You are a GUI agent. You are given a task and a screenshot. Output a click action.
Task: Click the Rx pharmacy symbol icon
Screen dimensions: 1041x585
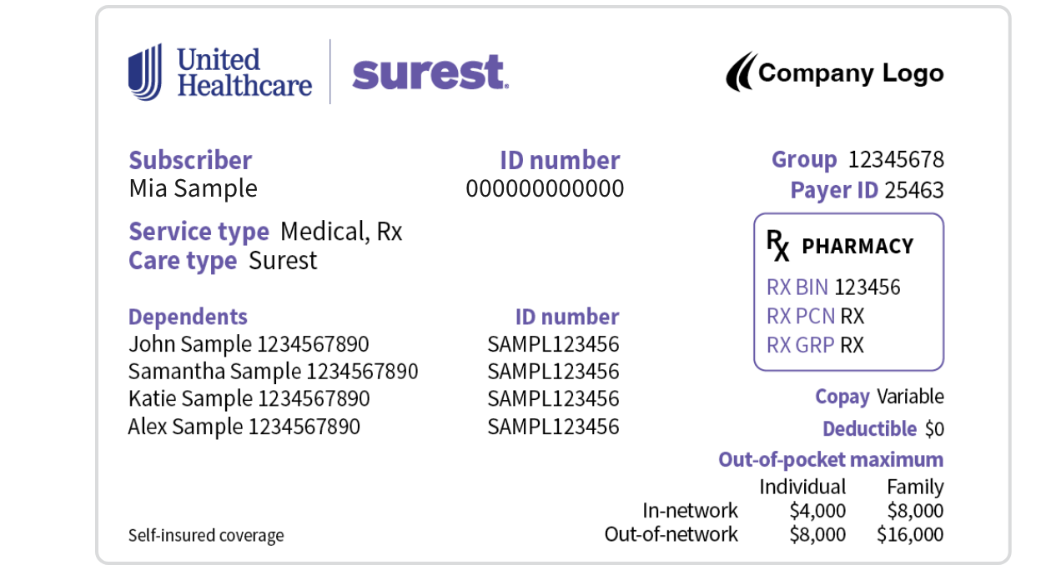(x=777, y=246)
